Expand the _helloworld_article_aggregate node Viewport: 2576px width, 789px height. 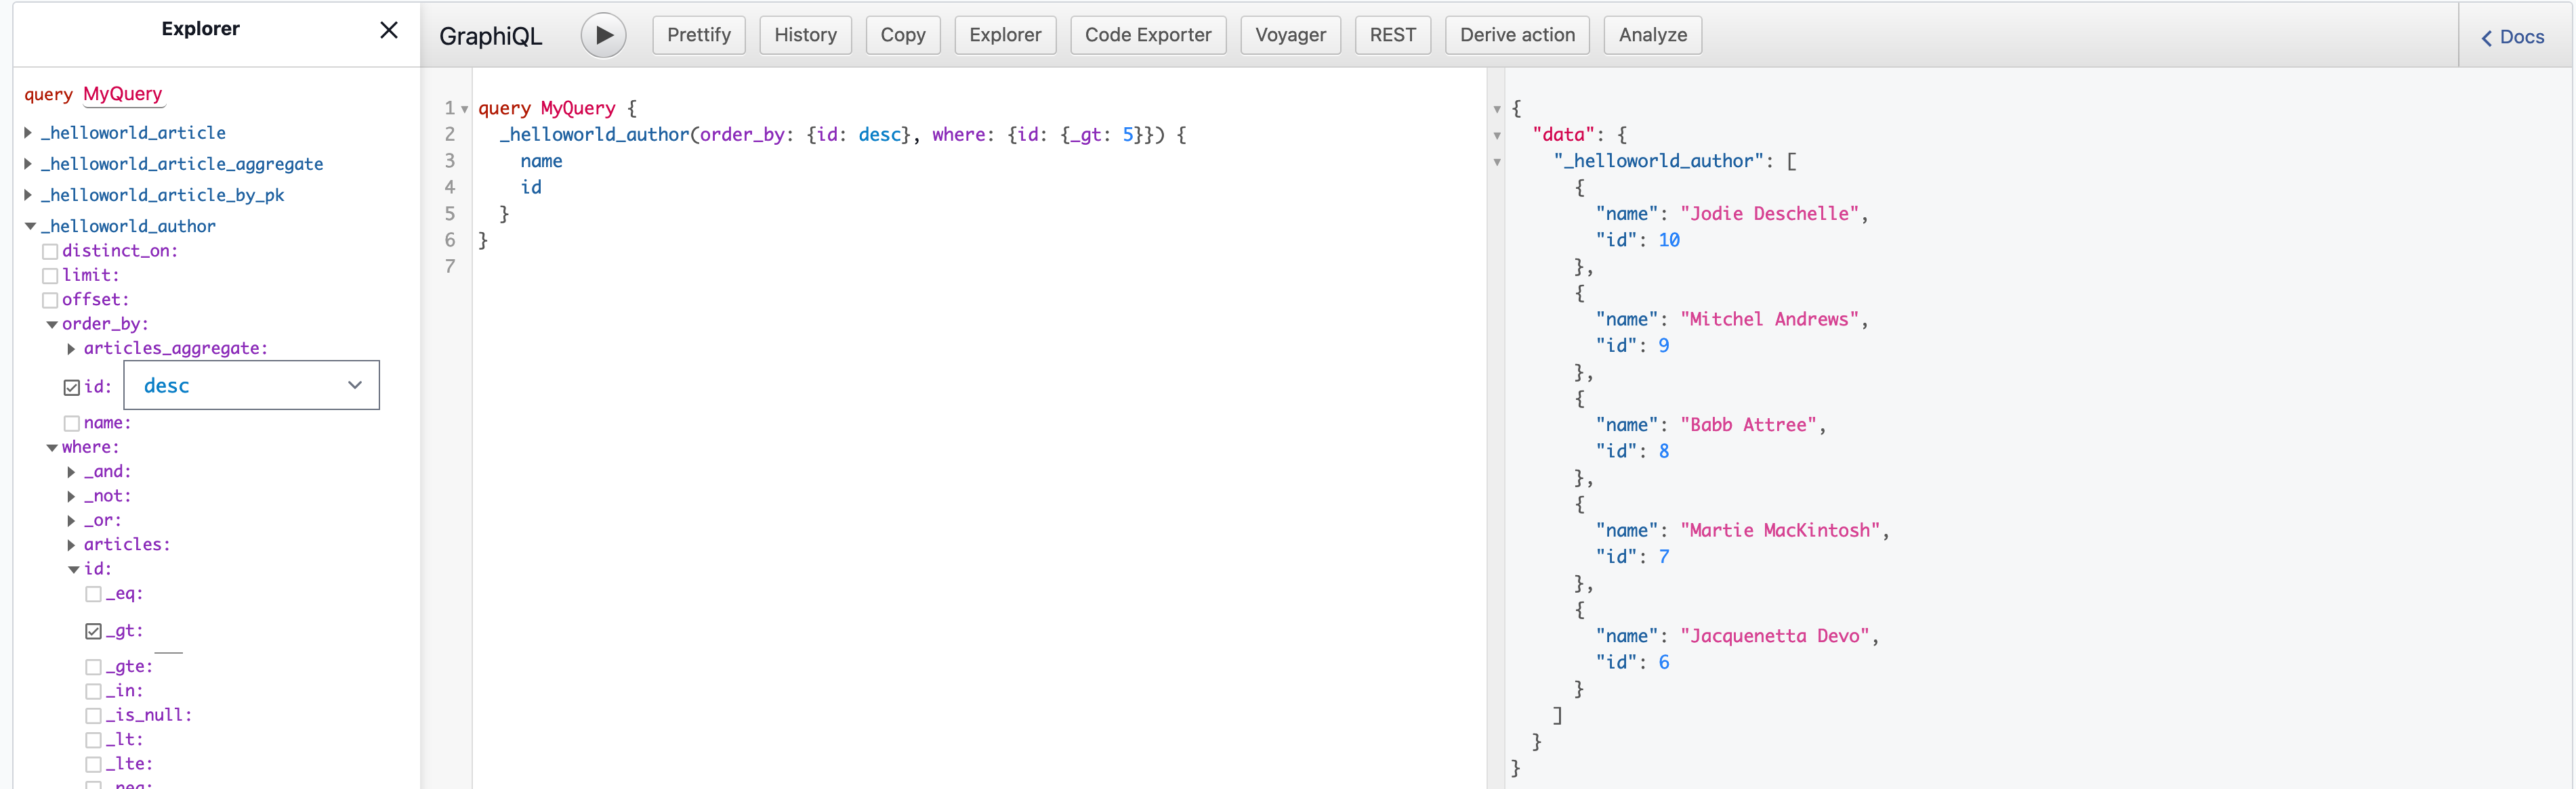pyautogui.click(x=29, y=164)
